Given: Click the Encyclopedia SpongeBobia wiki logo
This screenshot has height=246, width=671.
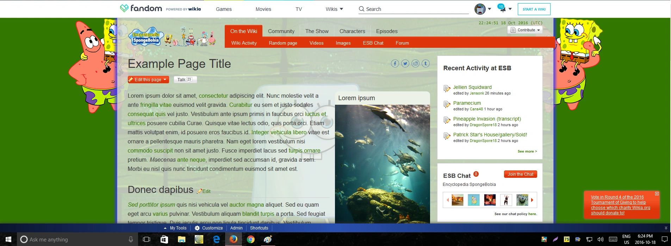Looking at the screenshot, I should pos(146,37).
